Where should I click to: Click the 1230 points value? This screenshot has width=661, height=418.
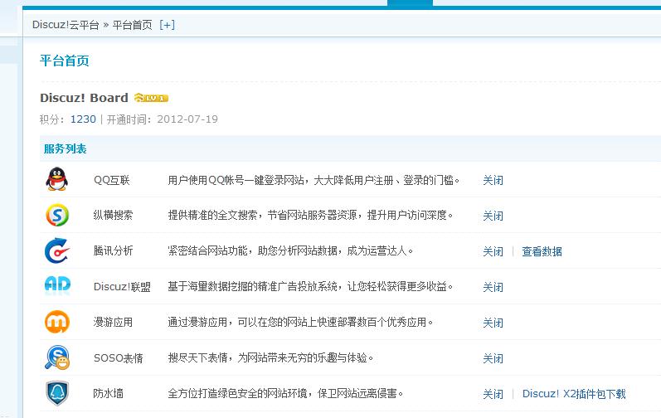click(x=83, y=119)
